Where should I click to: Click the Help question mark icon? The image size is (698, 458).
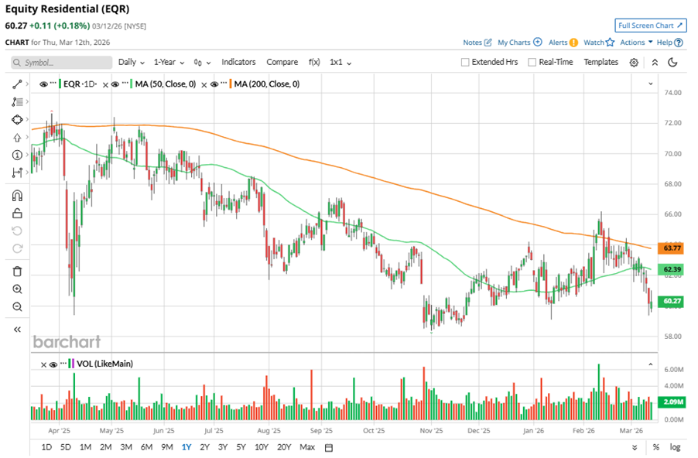(x=679, y=43)
